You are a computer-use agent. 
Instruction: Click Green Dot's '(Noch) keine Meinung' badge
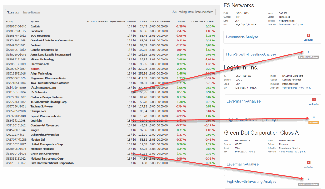(x=308, y=184)
